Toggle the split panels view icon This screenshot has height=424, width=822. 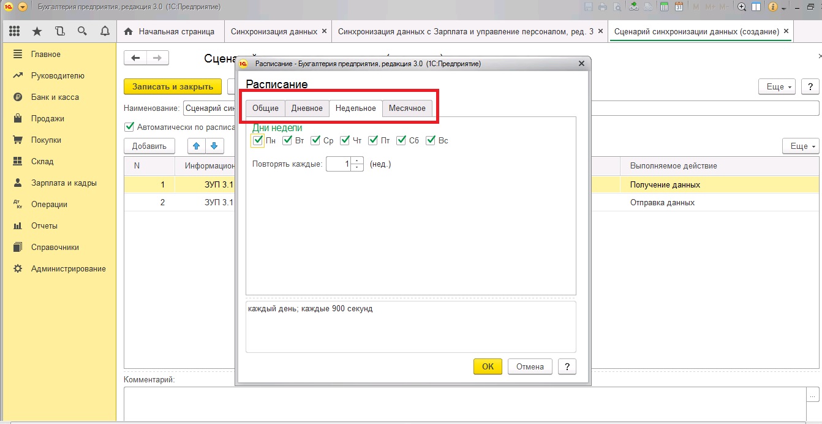click(x=756, y=7)
